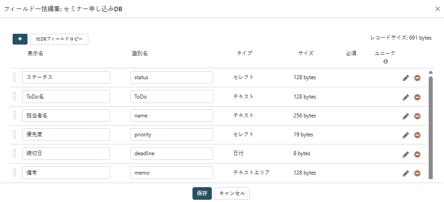The image size is (444, 202).
Task: Delete the 優先度 field using minus icon
Action: [417, 135]
